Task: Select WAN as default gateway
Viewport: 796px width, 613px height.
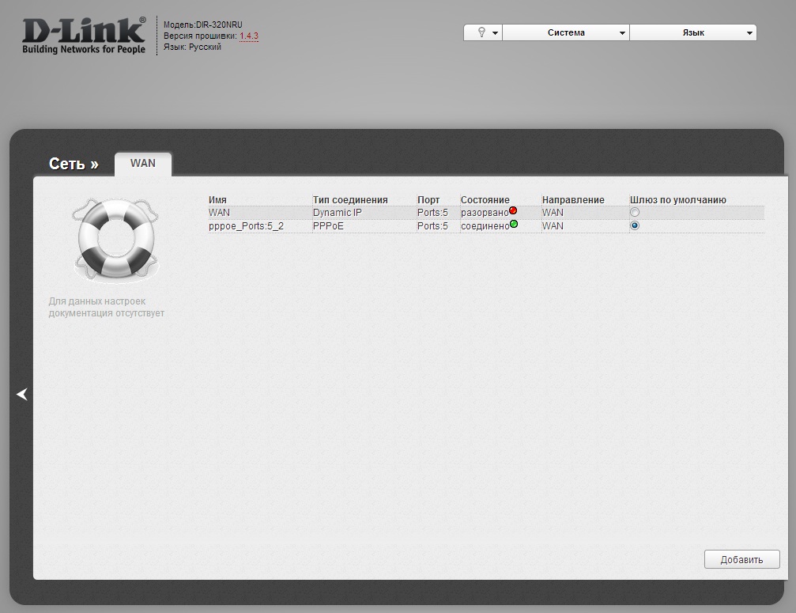Action: [635, 212]
